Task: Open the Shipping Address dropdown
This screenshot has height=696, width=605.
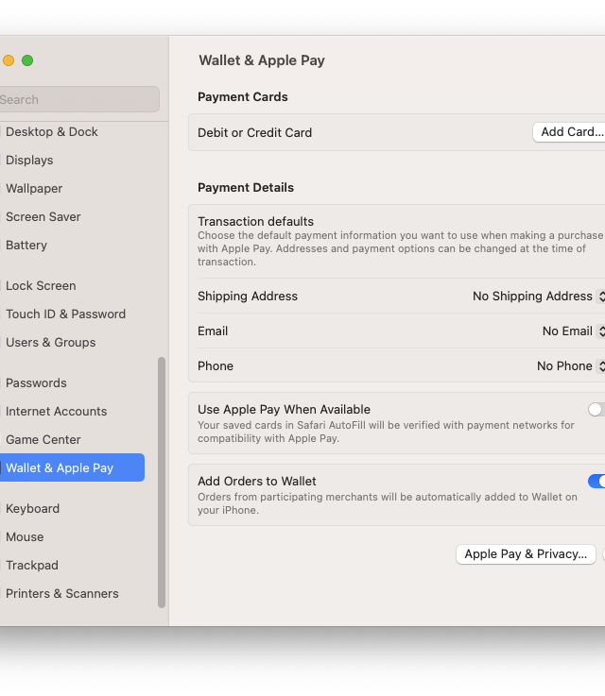Action: tap(539, 297)
